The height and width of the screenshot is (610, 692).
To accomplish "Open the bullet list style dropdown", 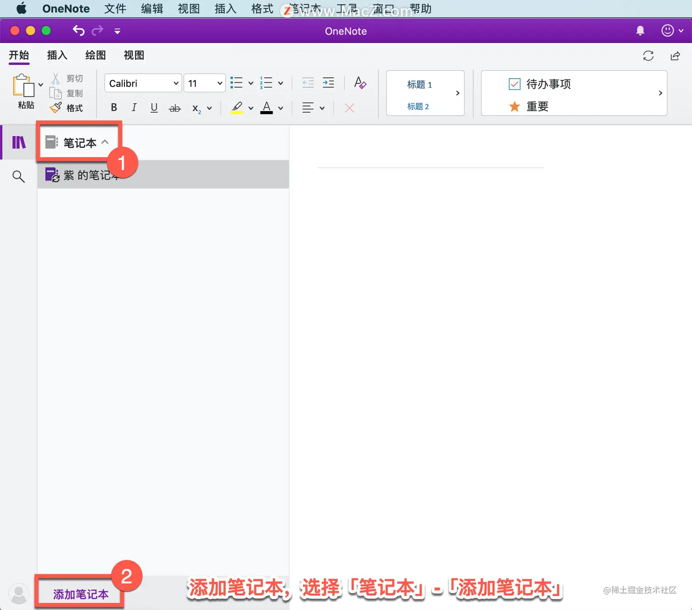I will point(251,83).
